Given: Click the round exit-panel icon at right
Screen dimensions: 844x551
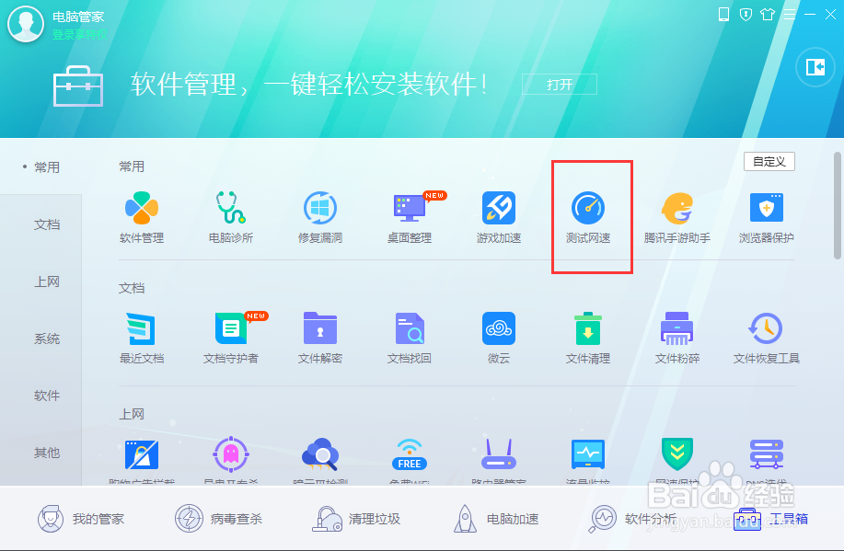Looking at the screenshot, I should tap(815, 67).
